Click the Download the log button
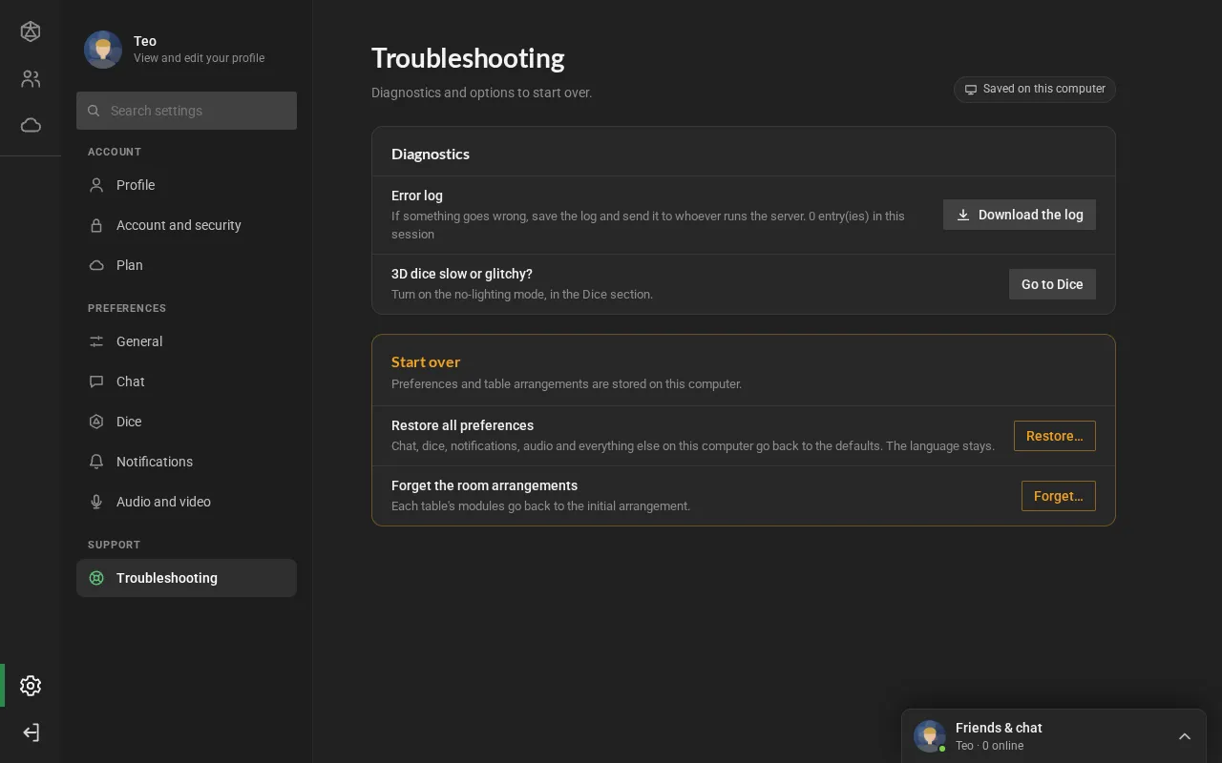 [x=1020, y=215]
